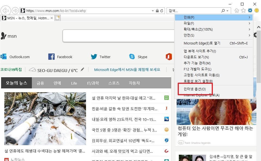Select 앱 뷰에 사이트 추가(I)
Image resolution: width=261 pixels, height=161 pixels.
pos(214,51)
